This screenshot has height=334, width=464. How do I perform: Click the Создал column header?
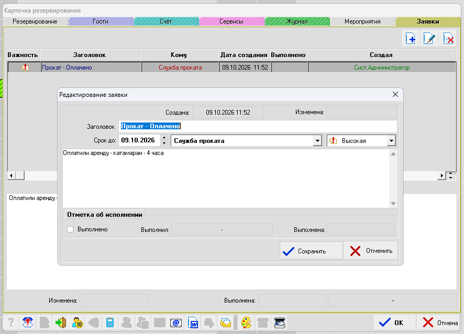pyautogui.click(x=381, y=55)
